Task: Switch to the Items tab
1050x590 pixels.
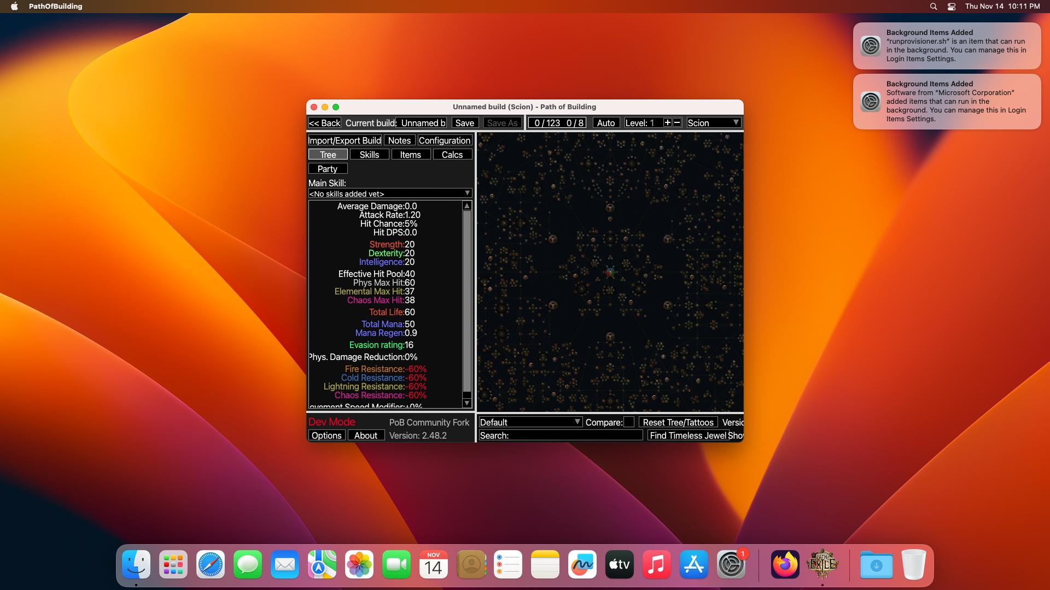Action: tap(411, 155)
